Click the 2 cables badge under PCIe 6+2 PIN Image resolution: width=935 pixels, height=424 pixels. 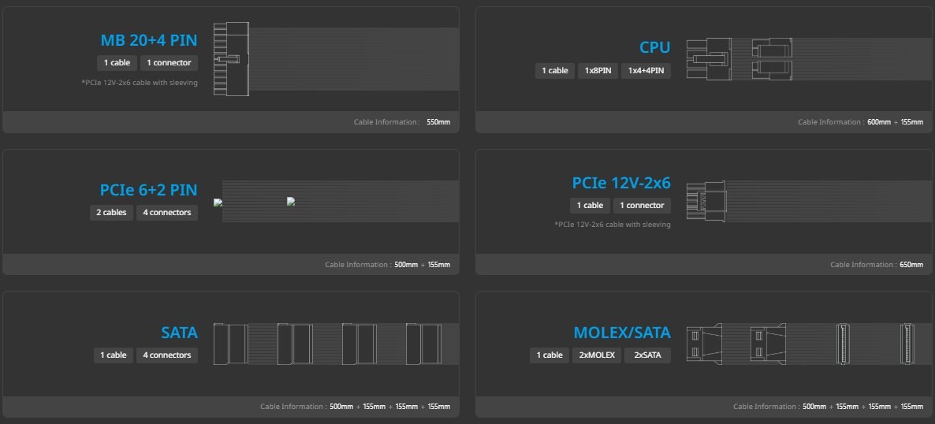pyautogui.click(x=110, y=213)
